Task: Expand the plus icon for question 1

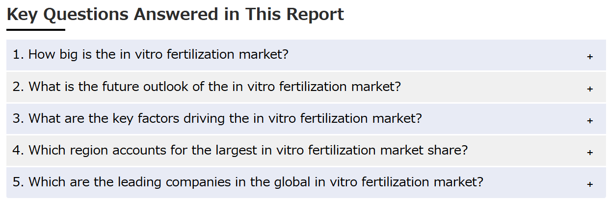Action: [x=590, y=57]
